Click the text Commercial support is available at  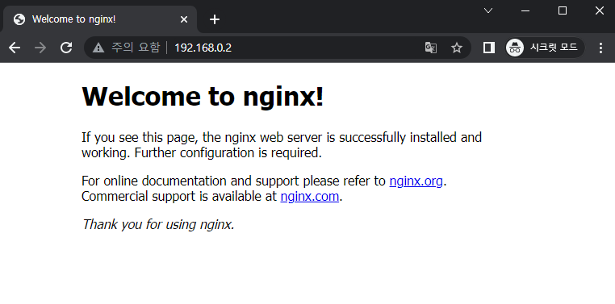179,196
